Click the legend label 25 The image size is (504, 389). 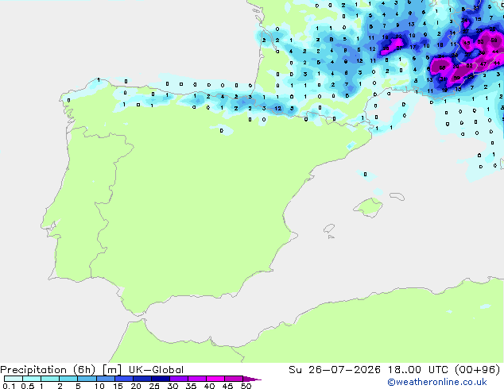[154, 386]
